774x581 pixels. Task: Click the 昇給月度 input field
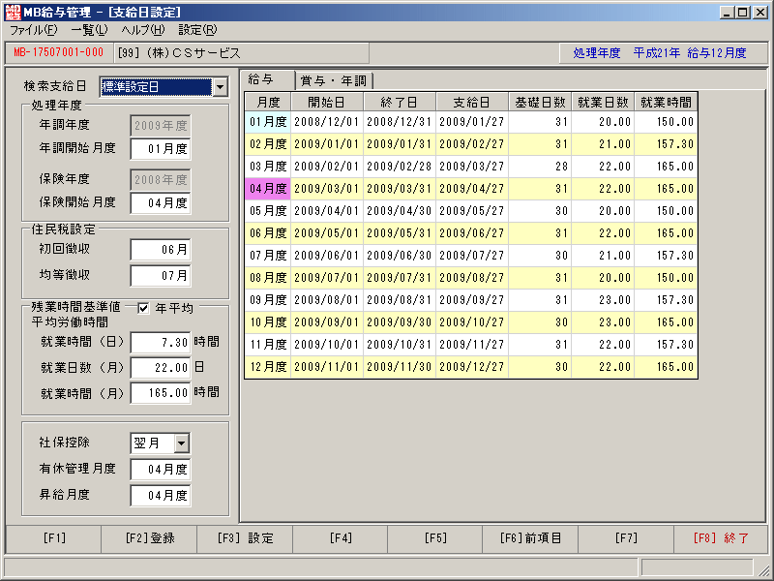click(x=161, y=496)
